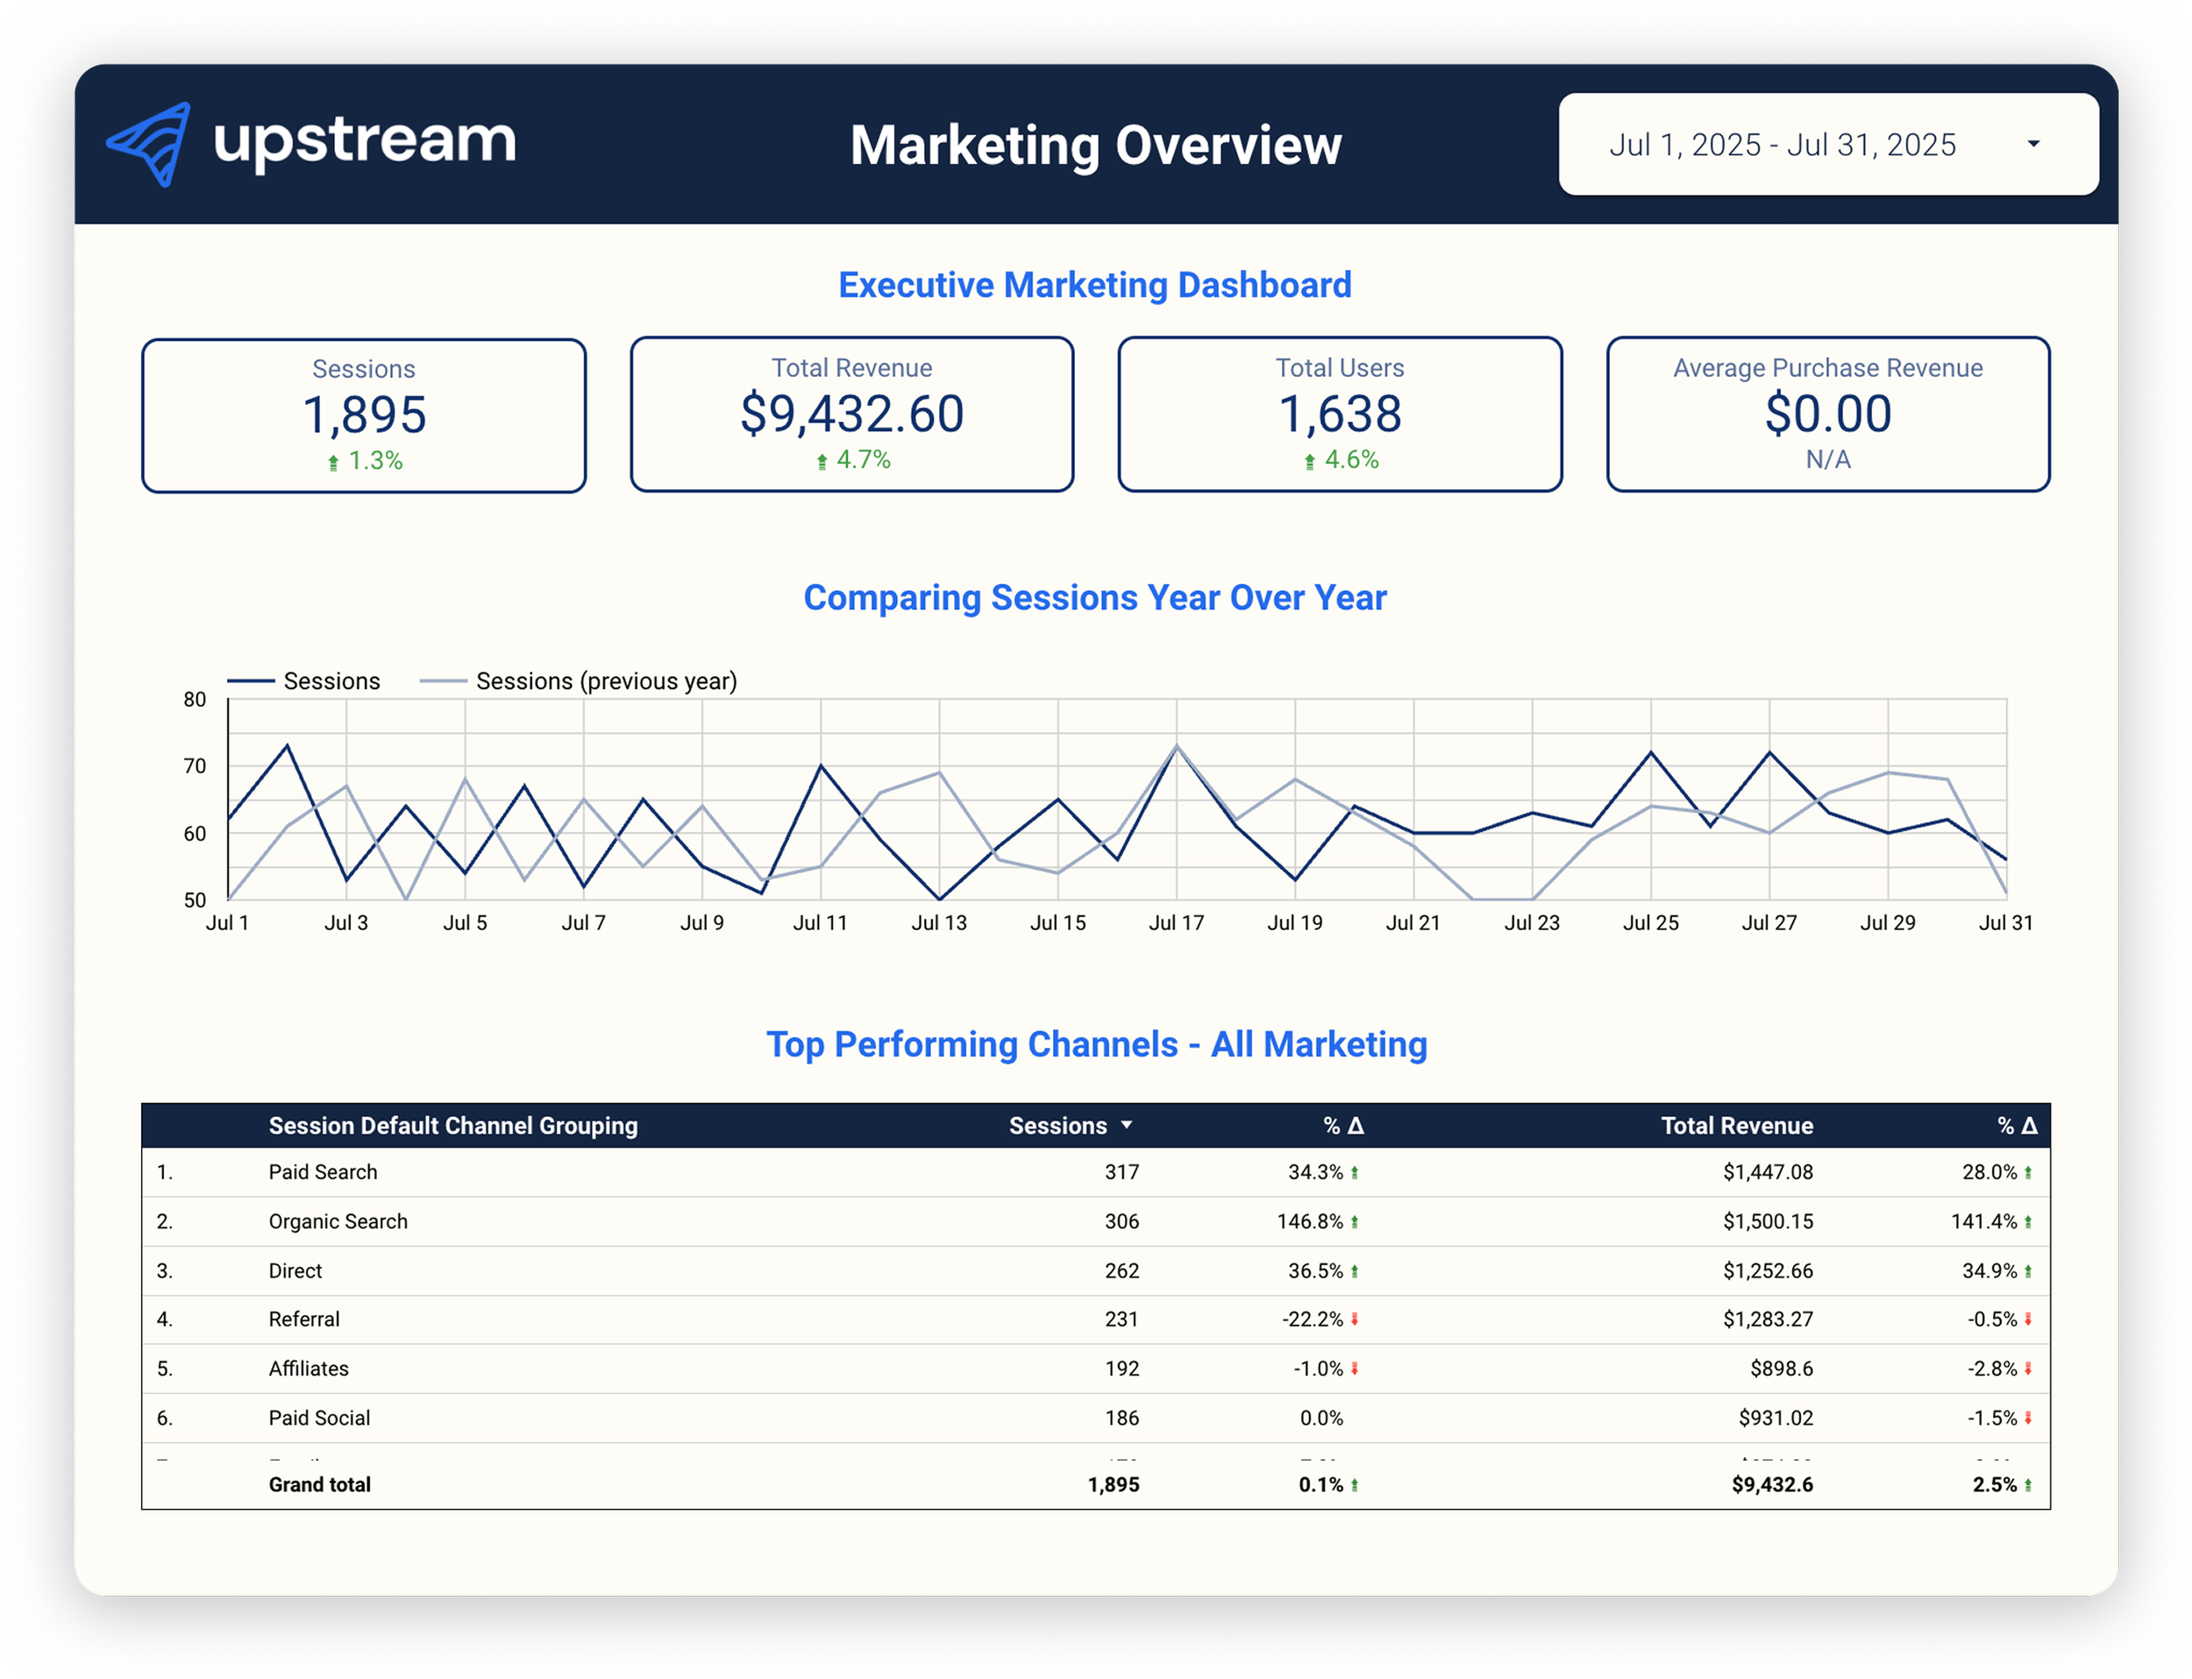Toggle the Sessions legend line
Screen dimensions: 2192x1679
pyautogui.click(x=252, y=681)
